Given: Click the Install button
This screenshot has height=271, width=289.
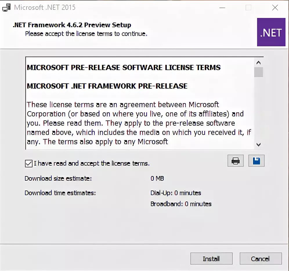Looking at the screenshot, I should click(x=212, y=259).
